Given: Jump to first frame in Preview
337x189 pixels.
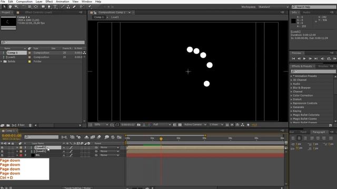Looking at the screenshot, I should (x=293, y=58).
